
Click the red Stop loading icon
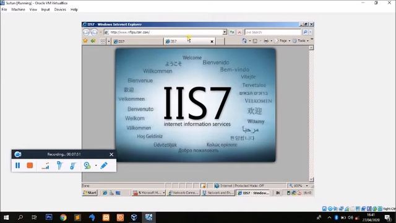pyautogui.click(x=239, y=32)
